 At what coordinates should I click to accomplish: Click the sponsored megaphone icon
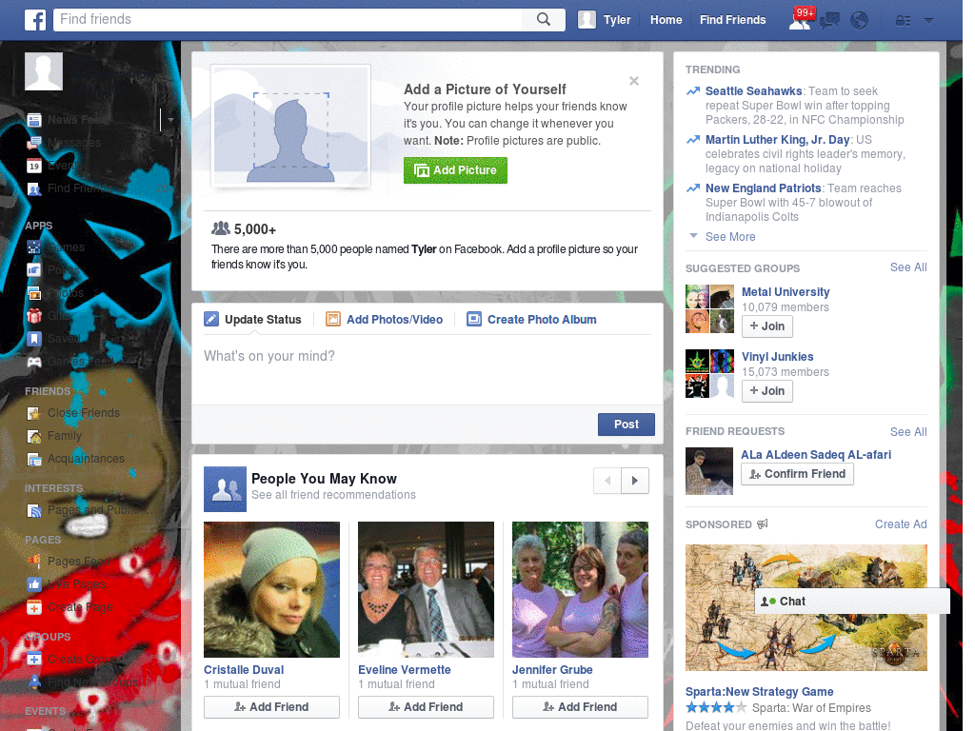pos(763,524)
